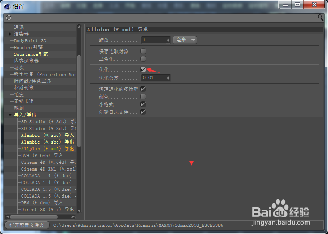Click the grid grip icon at top left
Viewport: 328px width, 234px height.
pyautogui.click(x=9, y=18)
